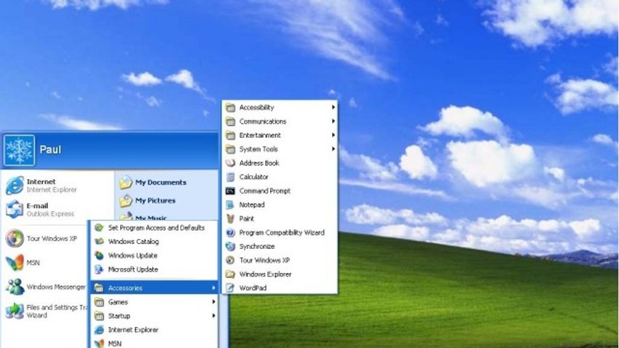Click the Internet Explorer icon beside Internet
The width and height of the screenshot is (619, 348).
[x=15, y=186]
